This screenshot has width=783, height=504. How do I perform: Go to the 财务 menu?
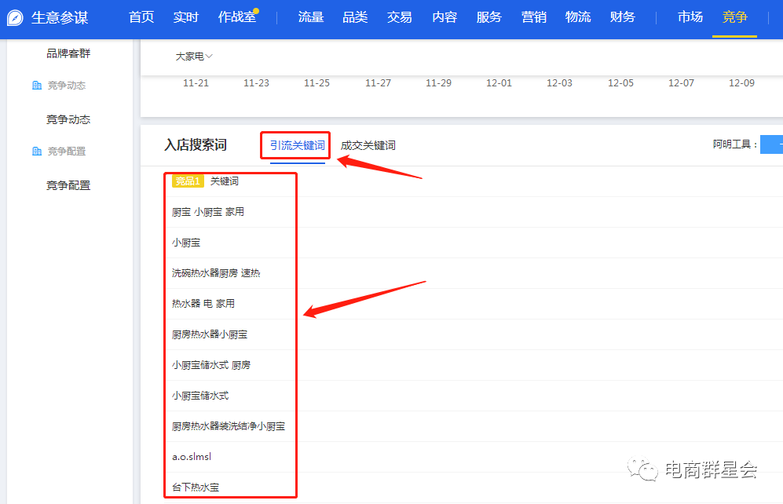(x=622, y=17)
